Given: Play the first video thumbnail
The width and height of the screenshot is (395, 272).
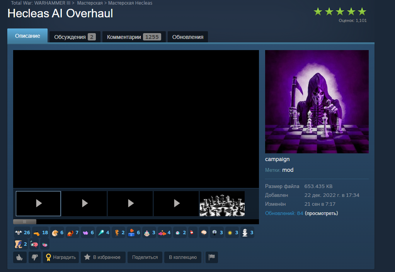Looking at the screenshot, I should click(38, 203).
